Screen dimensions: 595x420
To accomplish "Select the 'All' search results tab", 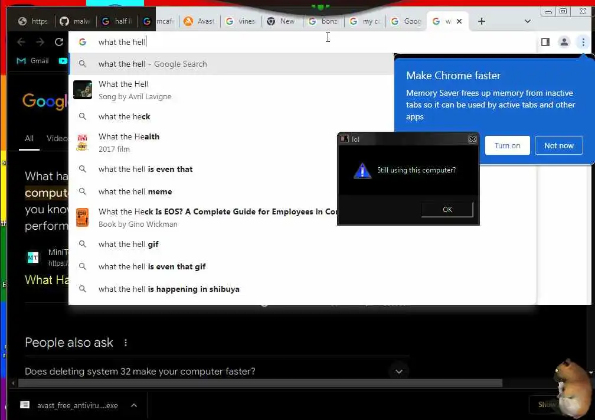I will point(30,139).
